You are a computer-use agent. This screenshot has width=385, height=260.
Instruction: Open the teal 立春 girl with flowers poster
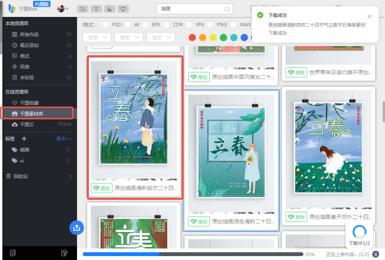pyautogui.click(x=231, y=152)
